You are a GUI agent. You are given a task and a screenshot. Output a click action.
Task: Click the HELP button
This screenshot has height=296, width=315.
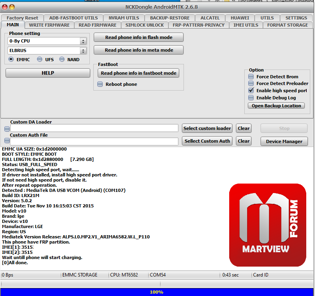pos(48,73)
